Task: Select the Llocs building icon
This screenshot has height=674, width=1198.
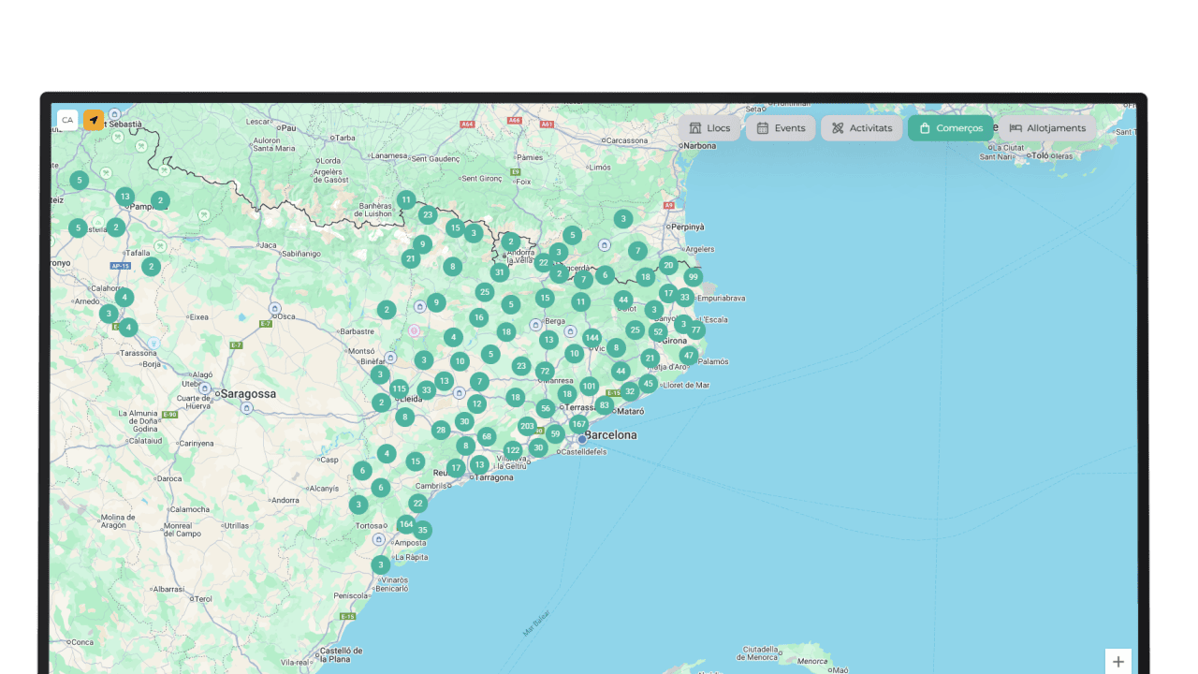Action: [695, 128]
